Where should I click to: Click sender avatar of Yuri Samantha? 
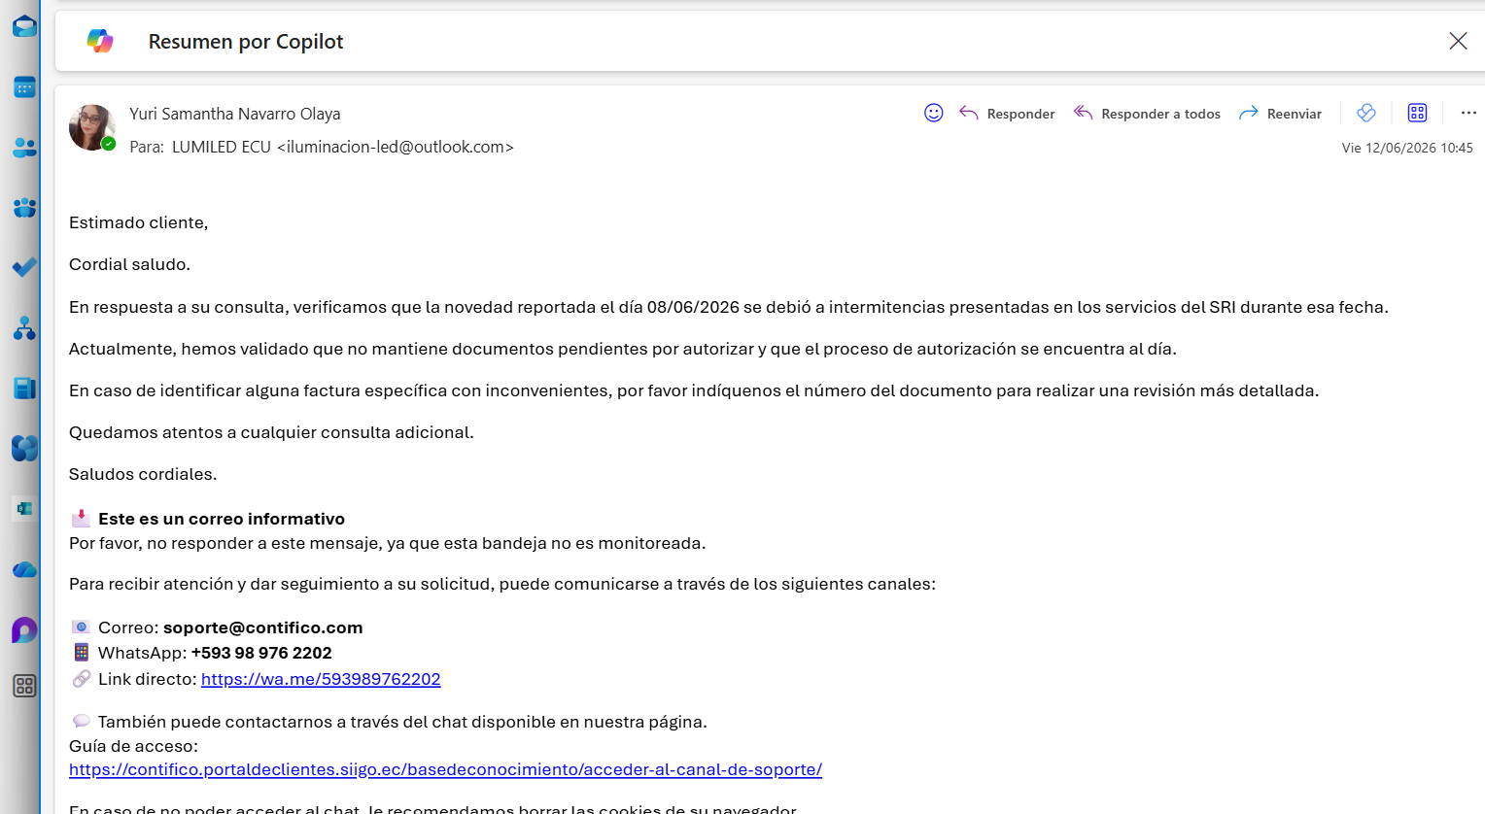click(92, 127)
